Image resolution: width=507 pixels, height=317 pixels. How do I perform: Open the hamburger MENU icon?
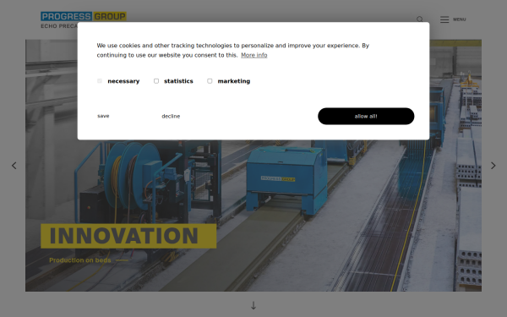(x=444, y=19)
